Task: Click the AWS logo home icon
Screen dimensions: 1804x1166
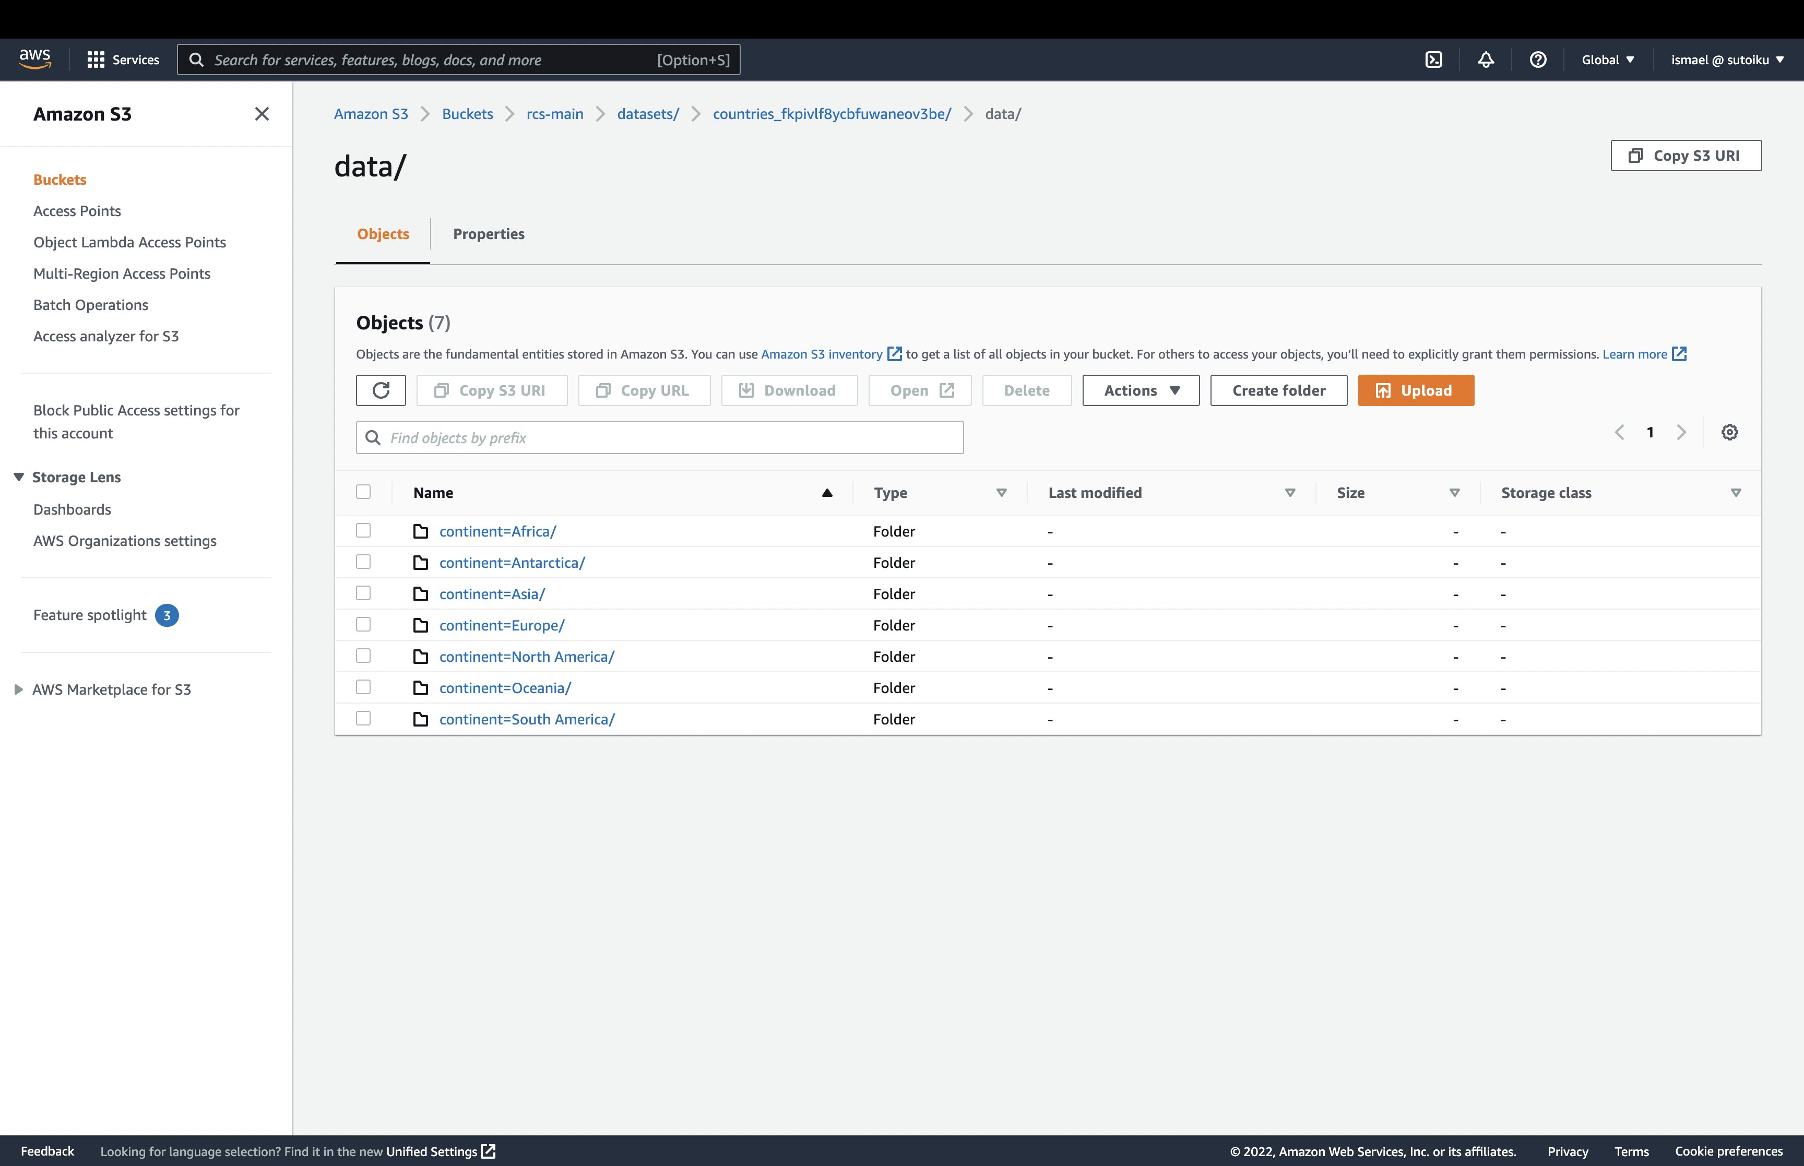Action: click(x=35, y=59)
